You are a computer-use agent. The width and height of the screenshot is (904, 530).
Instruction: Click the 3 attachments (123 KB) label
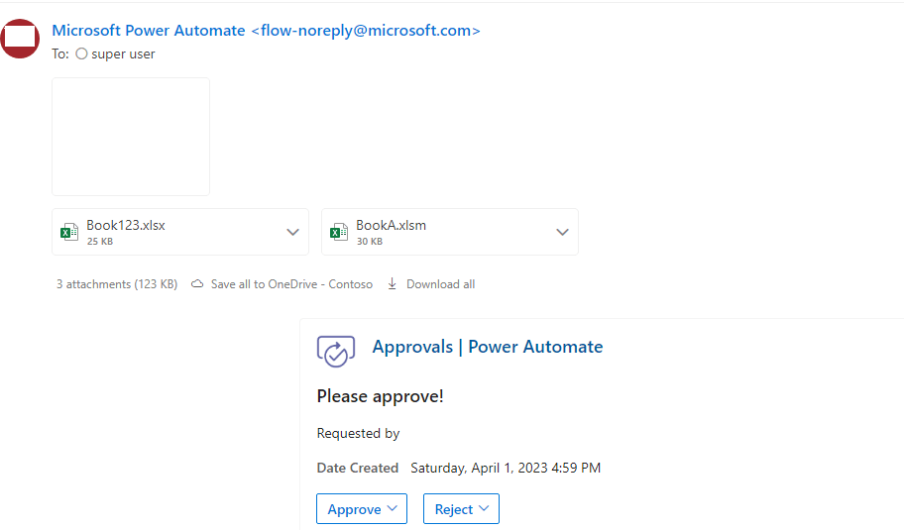pos(117,284)
